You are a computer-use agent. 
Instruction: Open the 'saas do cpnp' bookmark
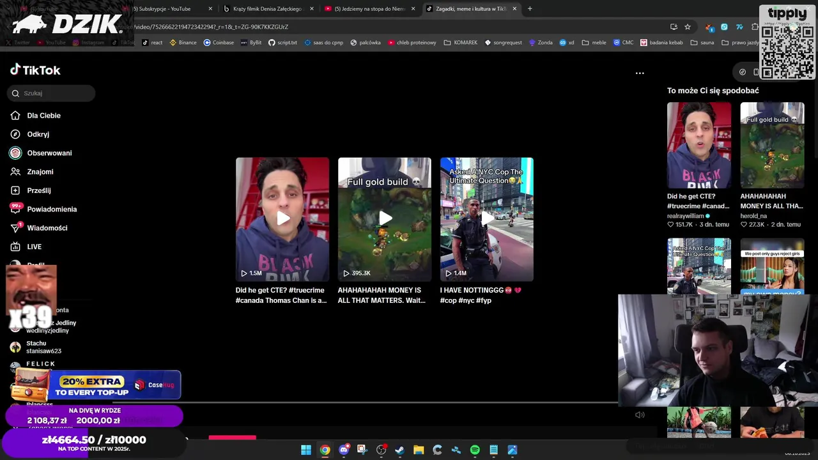[324, 43]
